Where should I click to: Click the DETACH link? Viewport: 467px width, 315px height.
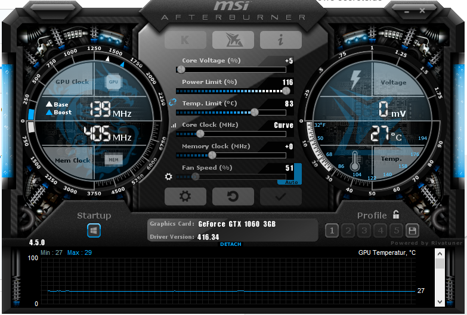pyautogui.click(x=231, y=244)
